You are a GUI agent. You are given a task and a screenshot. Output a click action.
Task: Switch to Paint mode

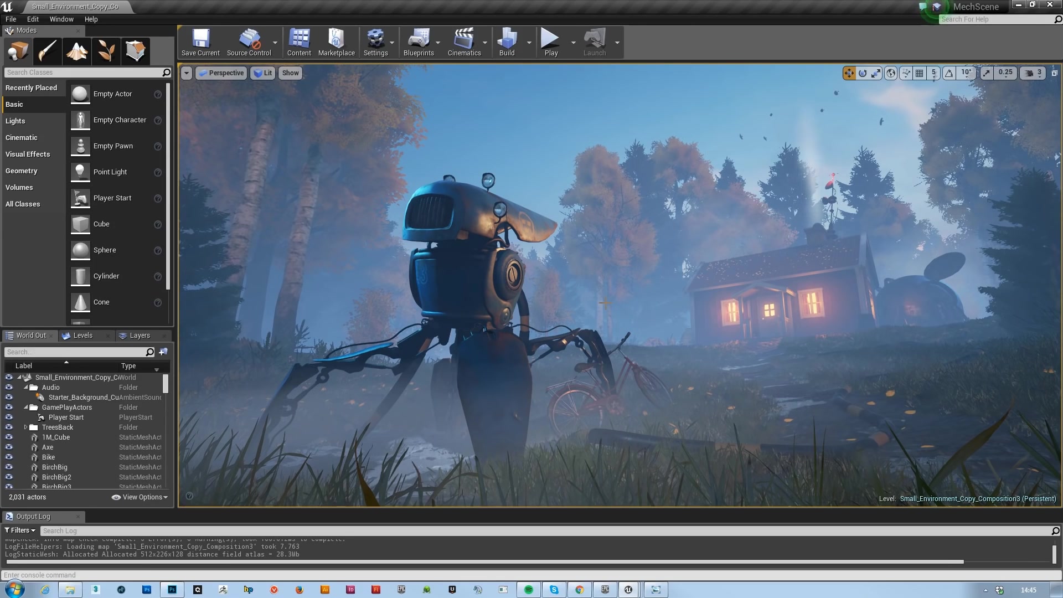click(47, 51)
